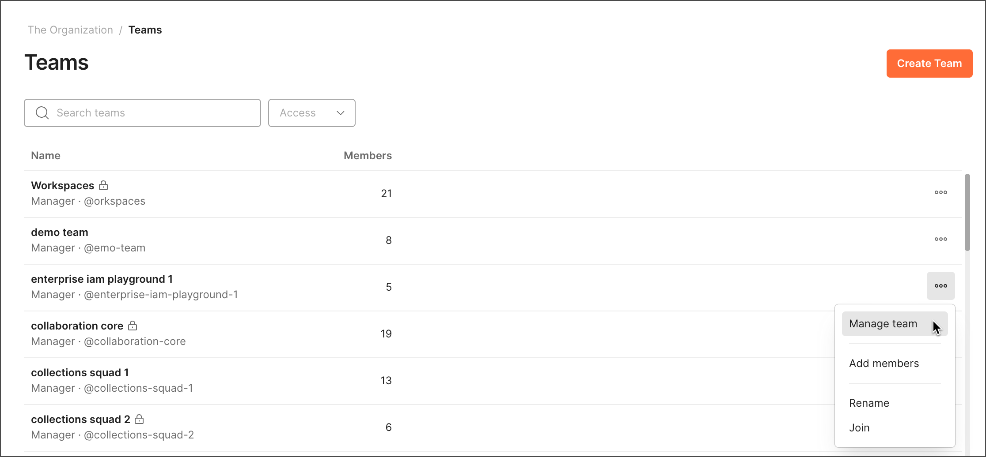The height and width of the screenshot is (457, 986).
Task: Click the Create Team button
Action: (929, 63)
